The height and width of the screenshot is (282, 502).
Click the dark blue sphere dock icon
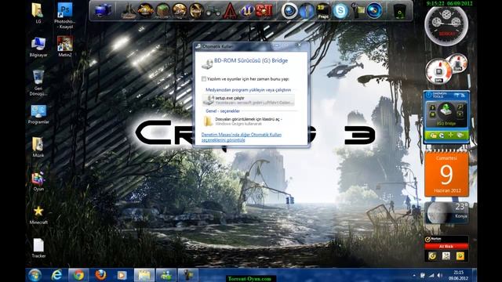tap(307, 11)
